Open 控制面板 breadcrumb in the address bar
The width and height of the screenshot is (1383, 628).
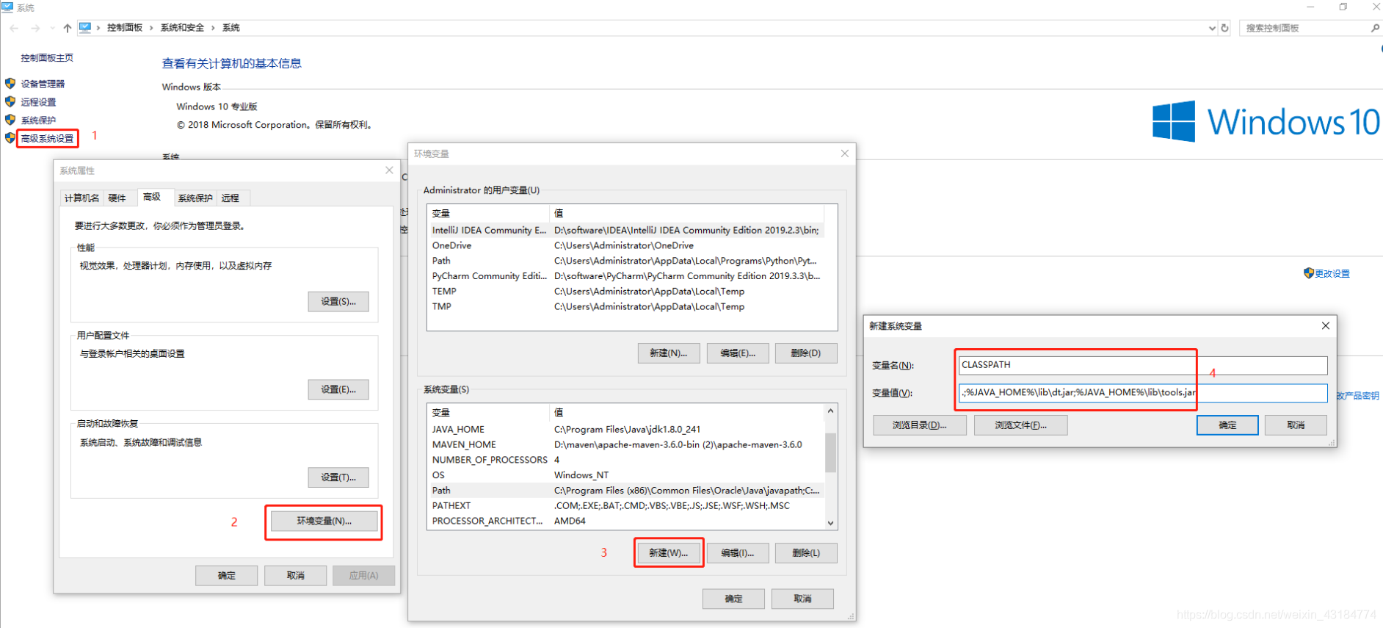(125, 28)
